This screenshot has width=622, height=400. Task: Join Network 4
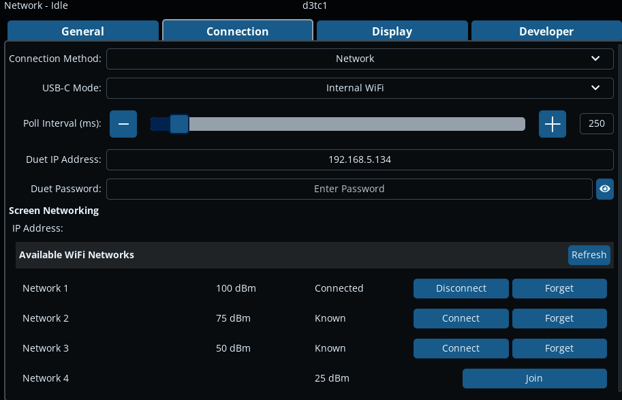[x=534, y=378]
